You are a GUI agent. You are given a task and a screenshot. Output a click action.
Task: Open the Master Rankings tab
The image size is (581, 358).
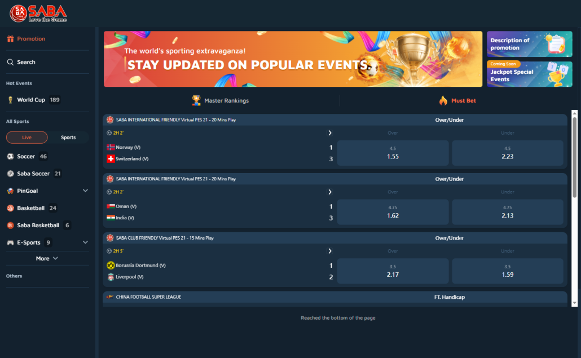[221, 100]
